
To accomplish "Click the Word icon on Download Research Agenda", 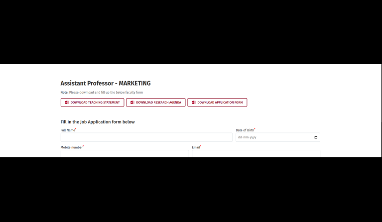I will point(132,103).
